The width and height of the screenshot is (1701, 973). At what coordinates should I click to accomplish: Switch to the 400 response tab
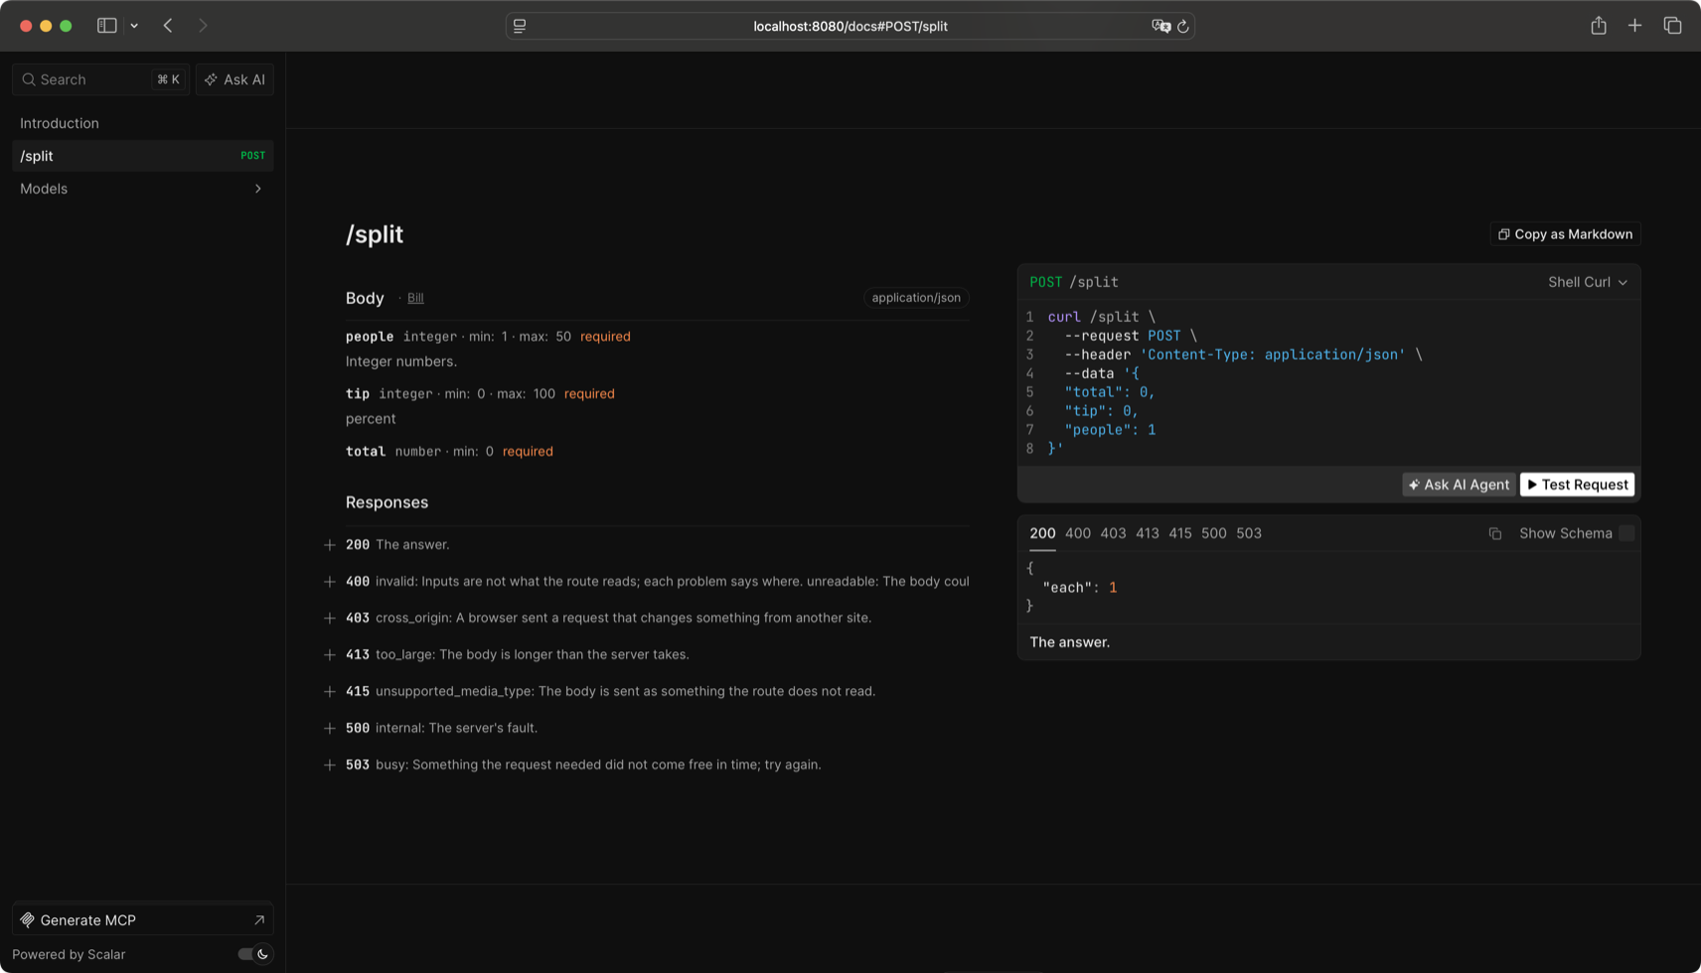[1077, 533]
